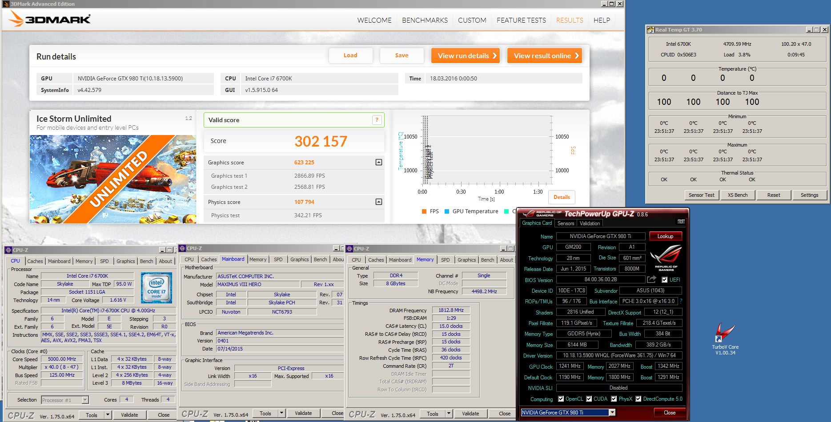Open Tools dropdown arrow in CPU-Z Mainboard window
Viewport: 831px width, 422px height.
(x=281, y=413)
